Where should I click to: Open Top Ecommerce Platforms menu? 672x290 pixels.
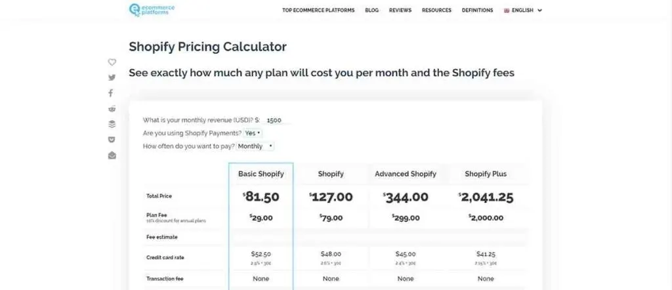coord(318,10)
